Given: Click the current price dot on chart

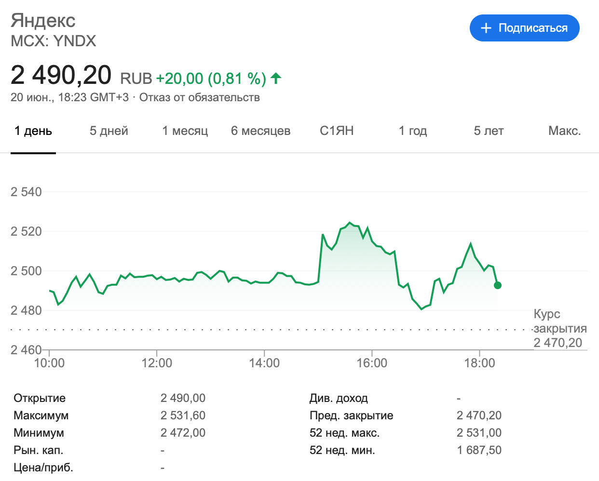Looking at the screenshot, I should (x=498, y=285).
